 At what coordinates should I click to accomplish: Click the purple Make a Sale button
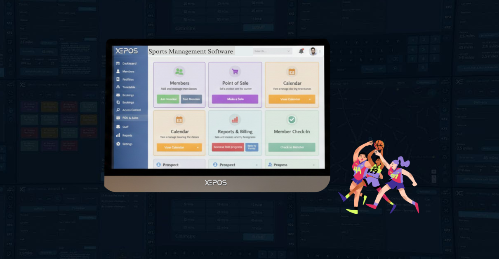pyautogui.click(x=235, y=99)
